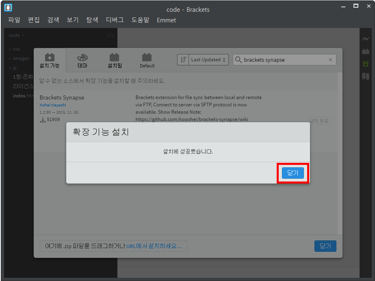375x281 pixels.
Task: Click the Brackets Synapse extension title
Action: (62, 97)
